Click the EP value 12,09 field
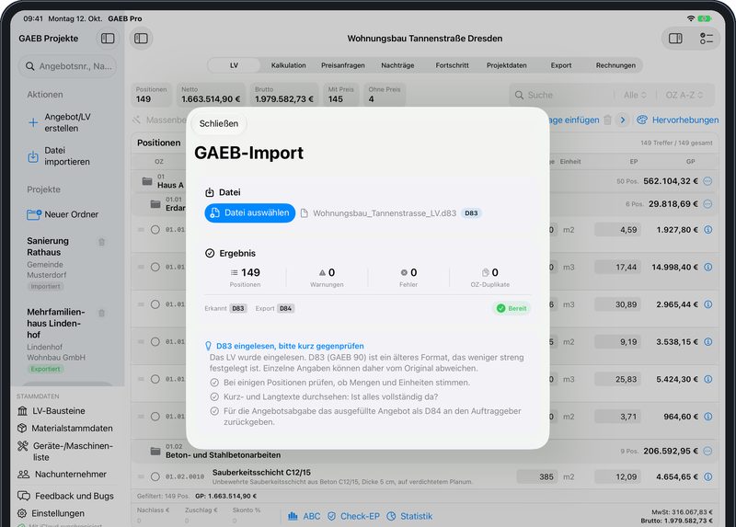 point(619,476)
